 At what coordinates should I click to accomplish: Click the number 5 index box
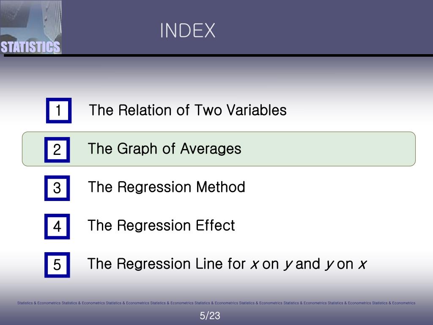[57, 265]
